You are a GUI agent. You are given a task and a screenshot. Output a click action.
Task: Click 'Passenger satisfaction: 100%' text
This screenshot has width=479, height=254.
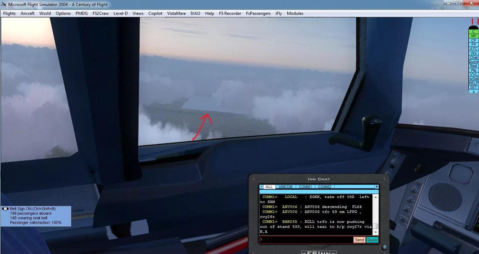[x=36, y=222]
